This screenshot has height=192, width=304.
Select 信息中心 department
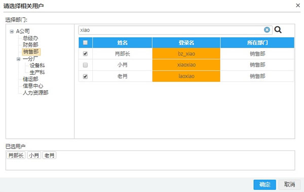click(33, 86)
